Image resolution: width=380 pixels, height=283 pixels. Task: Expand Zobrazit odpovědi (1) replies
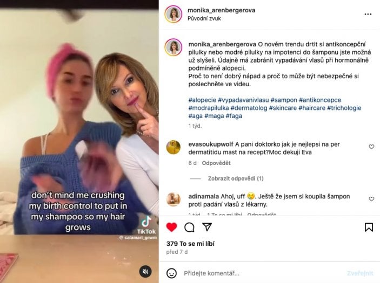click(236, 178)
